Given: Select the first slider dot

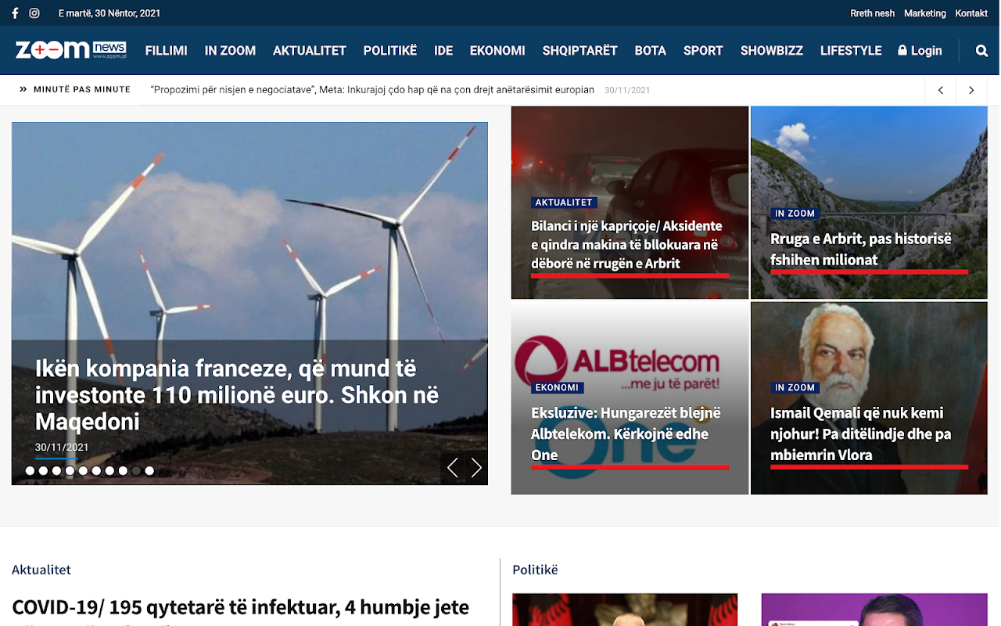Looking at the screenshot, I should (30, 471).
